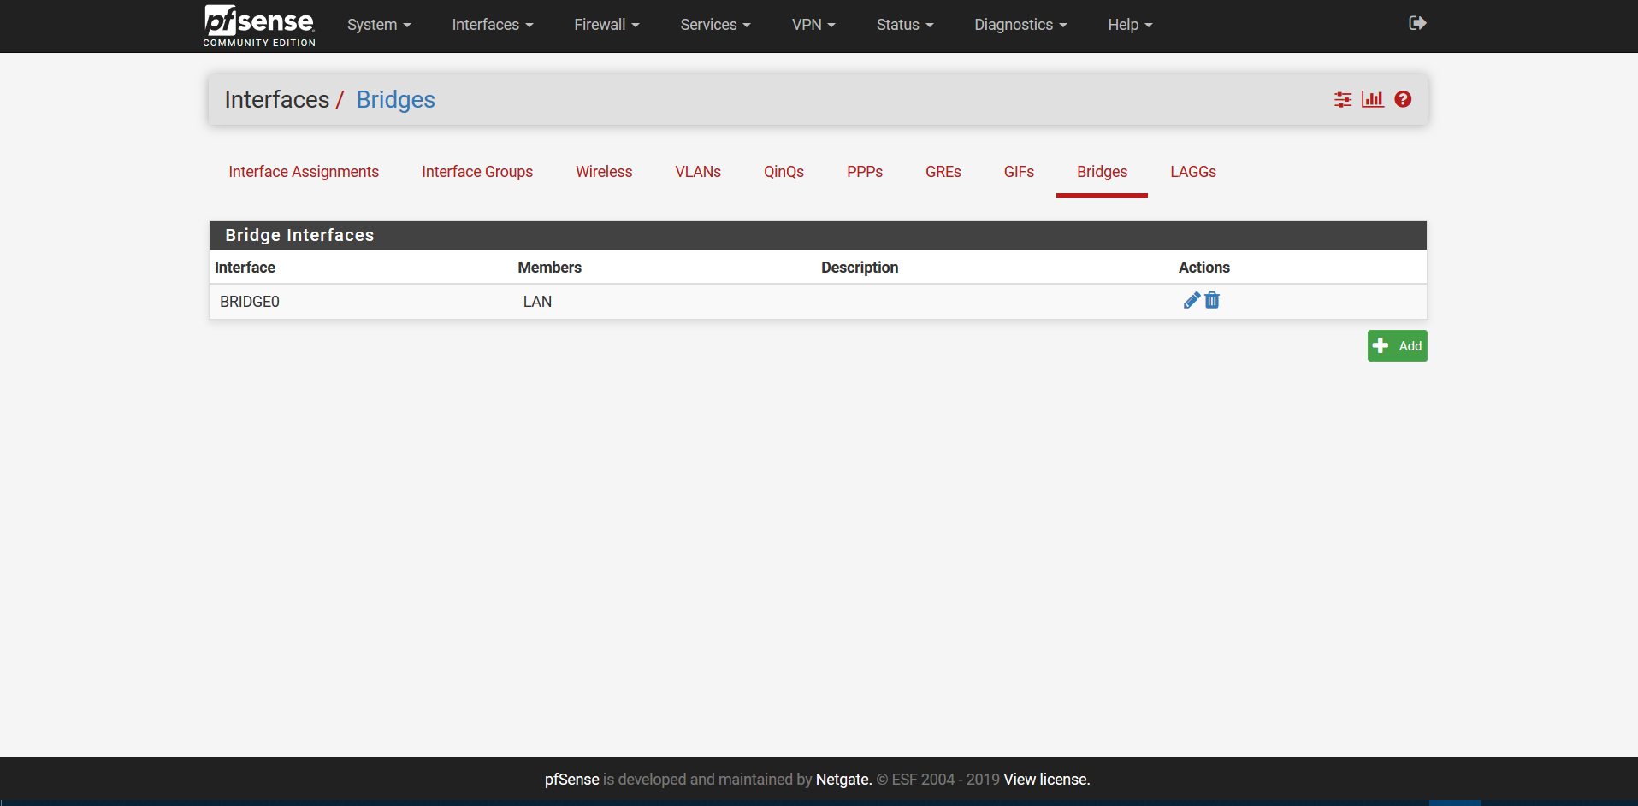Expand the Interfaces dropdown menu
This screenshot has width=1638, height=806.
pyautogui.click(x=492, y=25)
